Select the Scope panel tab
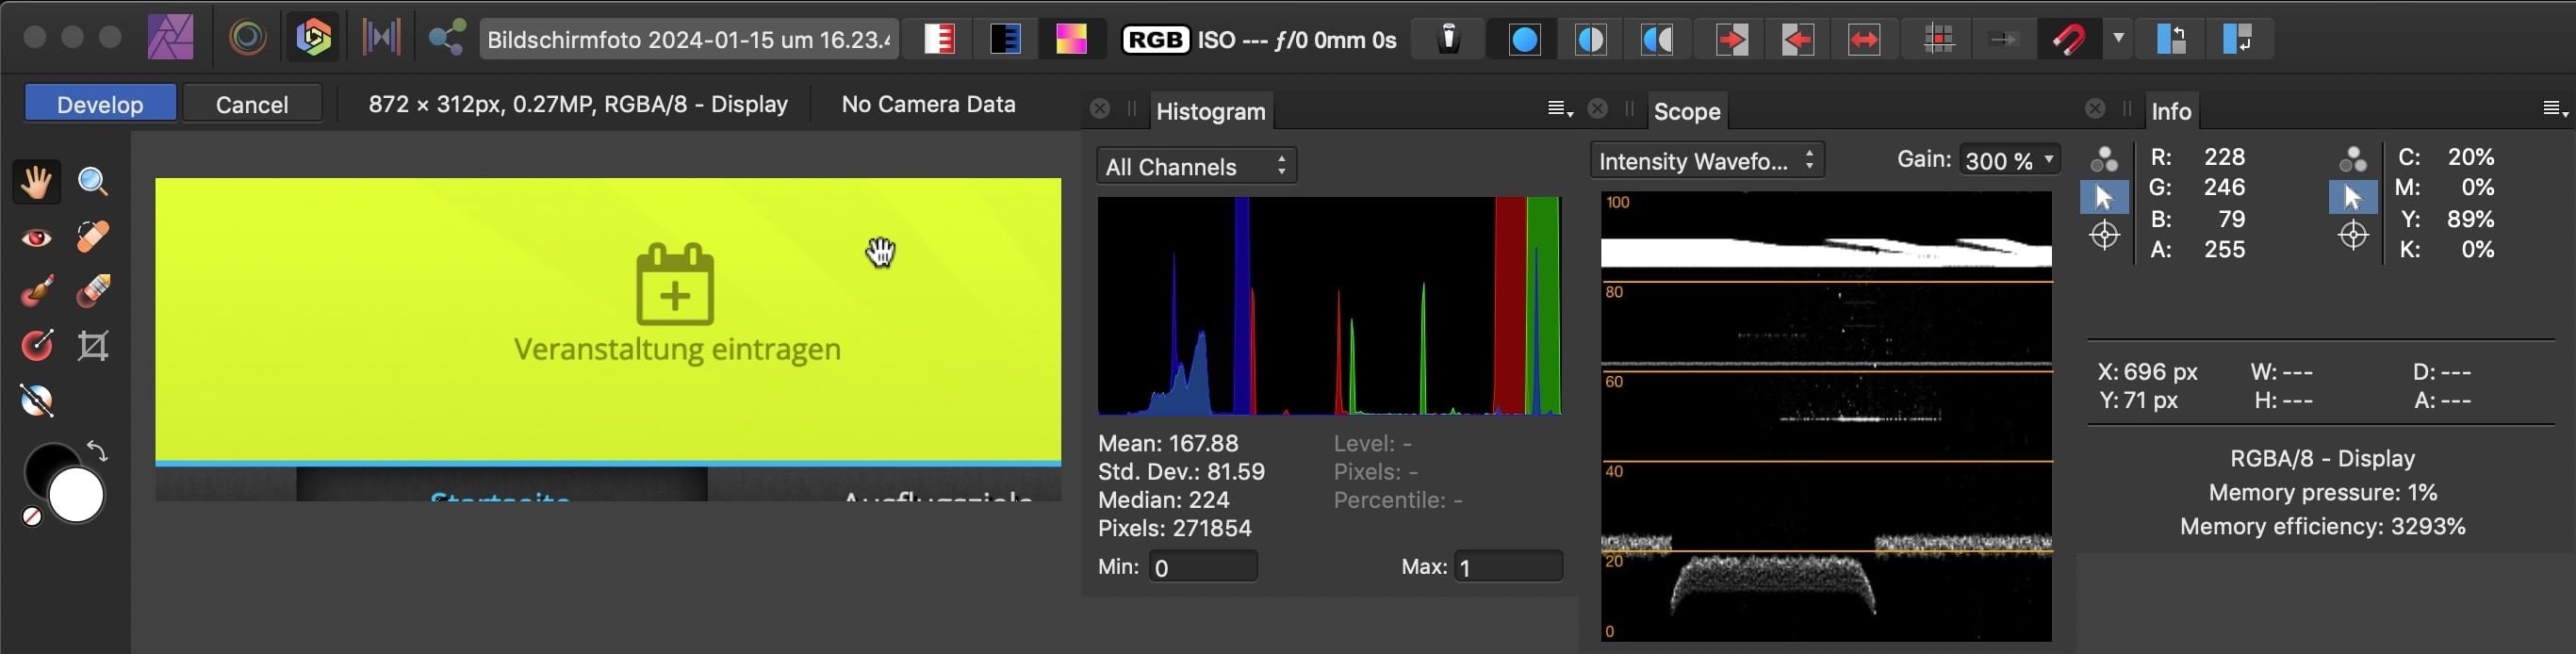 point(1686,111)
